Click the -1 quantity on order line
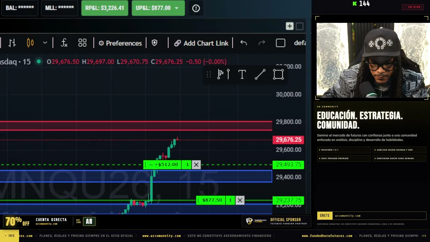 [x=187, y=165]
